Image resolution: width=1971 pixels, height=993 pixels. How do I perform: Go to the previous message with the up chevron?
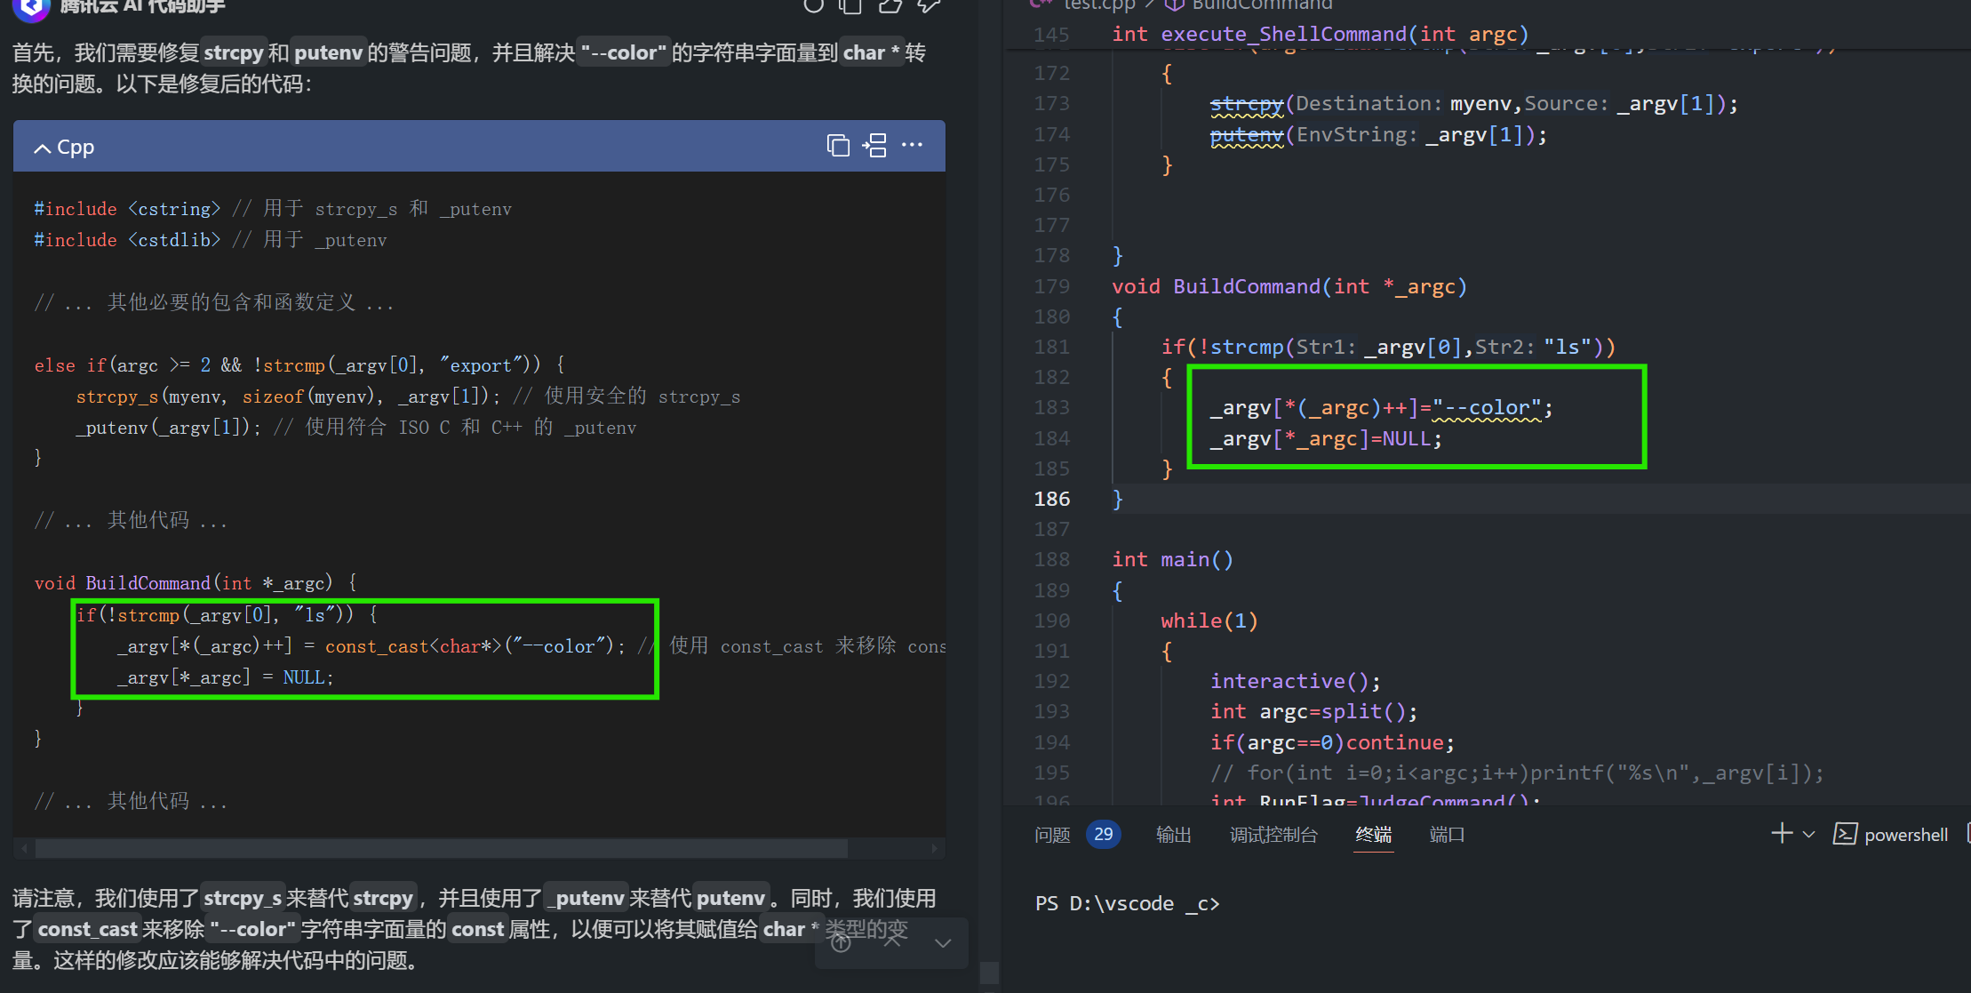tap(892, 941)
